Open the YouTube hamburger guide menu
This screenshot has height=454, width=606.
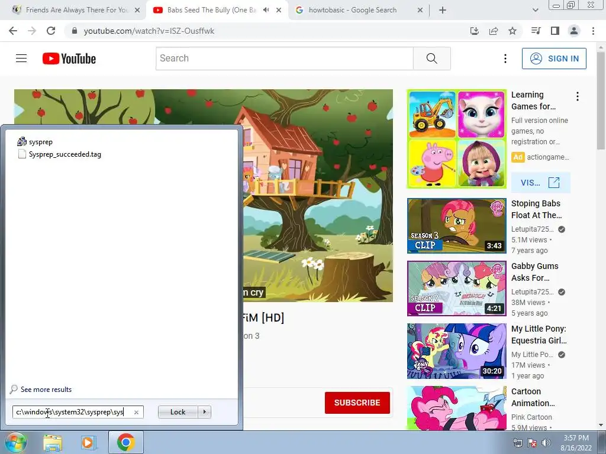[x=21, y=59]
